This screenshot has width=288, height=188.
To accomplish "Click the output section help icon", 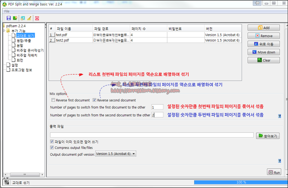I will (279, 161).
